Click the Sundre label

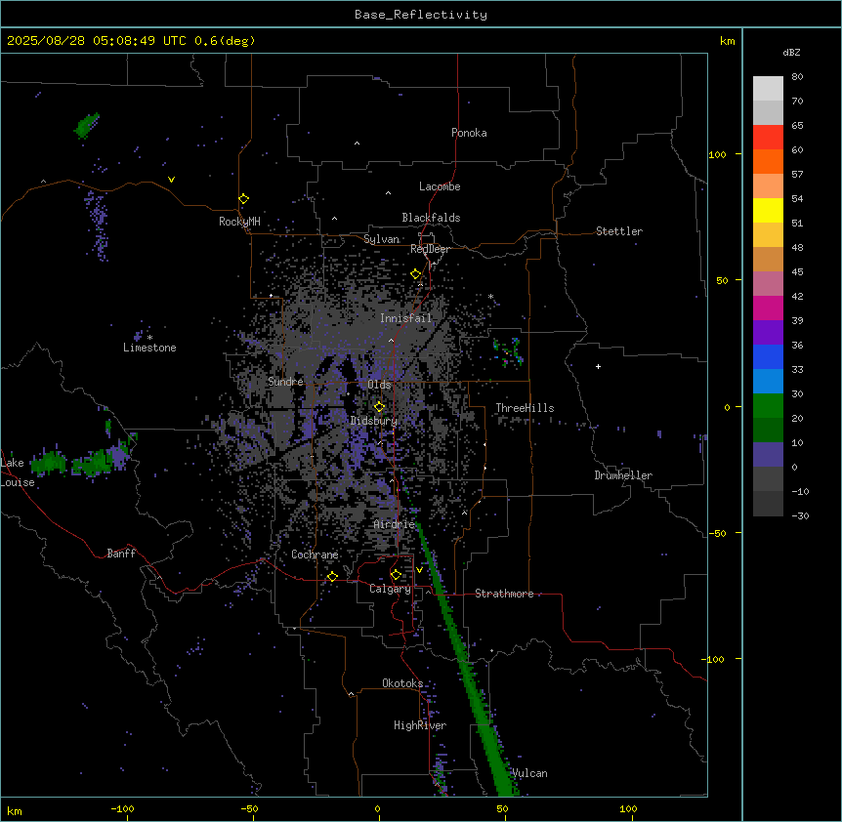pyautogui.click(x=285, y=382)
